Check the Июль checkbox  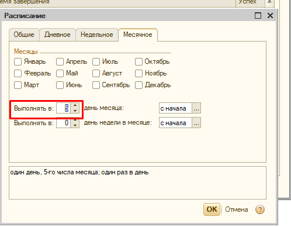click(x=96, y=62)
